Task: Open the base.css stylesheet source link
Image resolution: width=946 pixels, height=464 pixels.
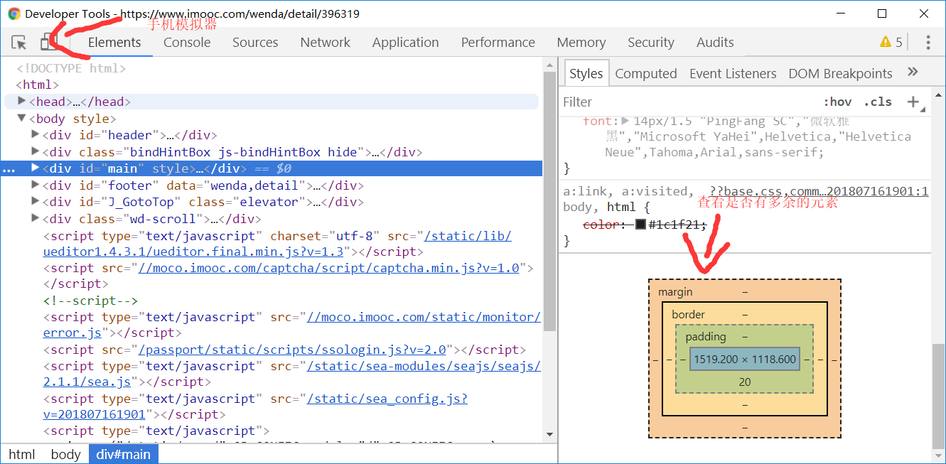Action: [819, 191]
